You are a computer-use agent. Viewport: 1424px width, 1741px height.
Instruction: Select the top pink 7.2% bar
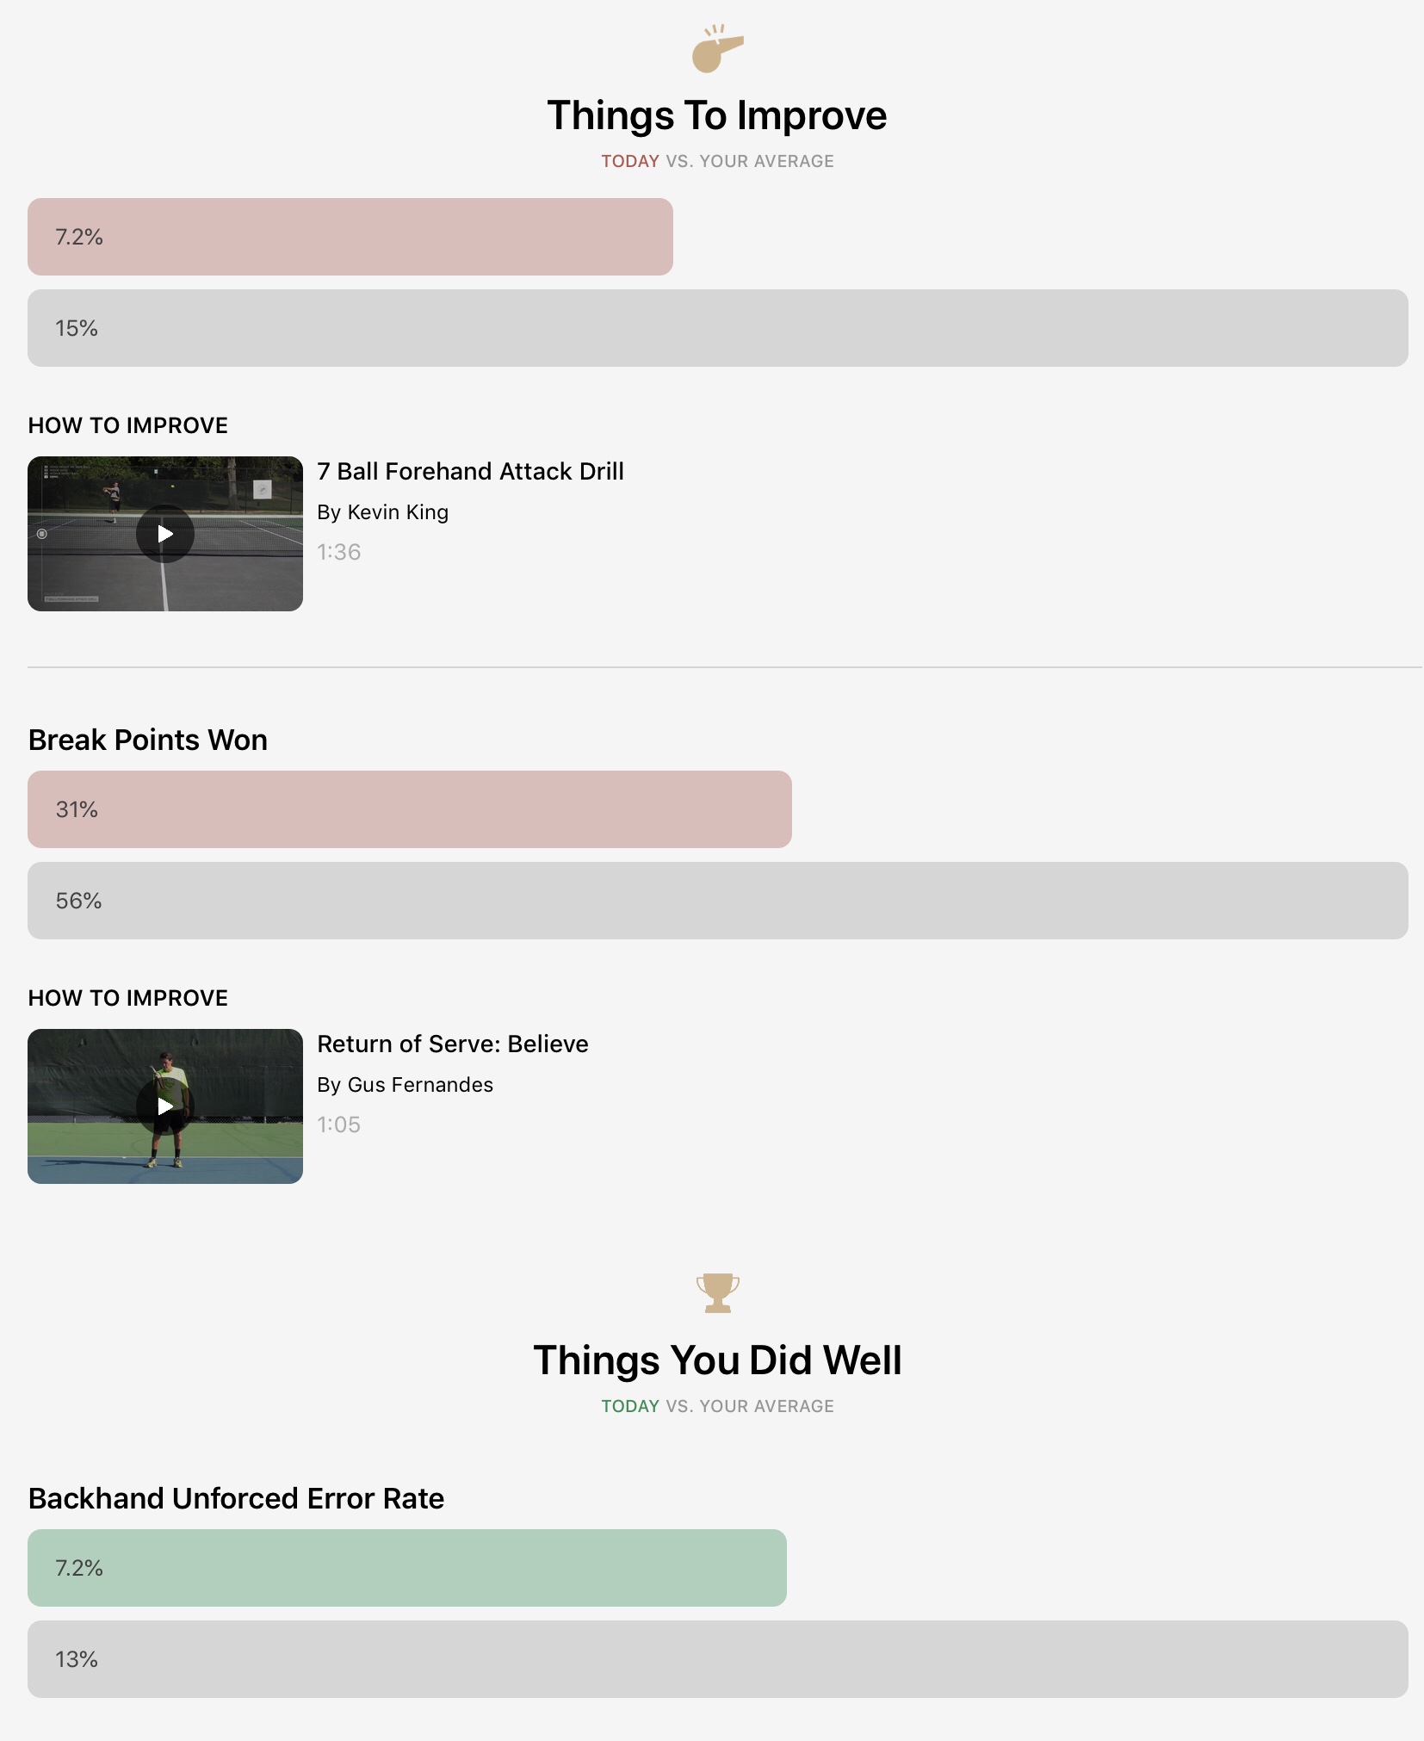coord(350,237)
